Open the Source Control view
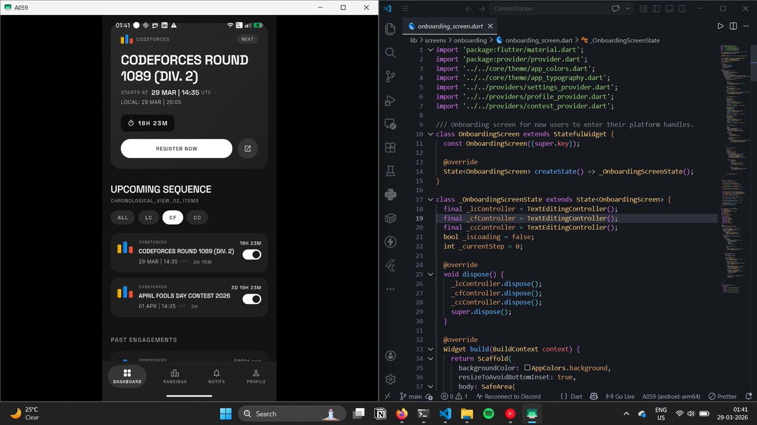This screenshot has width=757, height=425. tap(390, 76)
